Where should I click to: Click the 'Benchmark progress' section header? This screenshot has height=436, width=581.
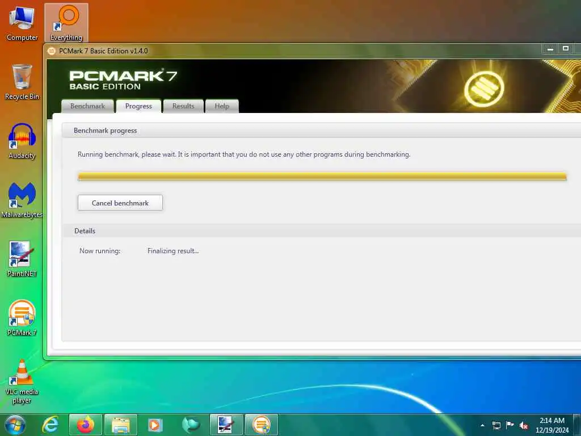(105, 131)
